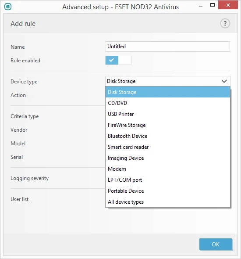
Task: Choose Bluetooth Device in the list
Action: (x=168, y=136)
